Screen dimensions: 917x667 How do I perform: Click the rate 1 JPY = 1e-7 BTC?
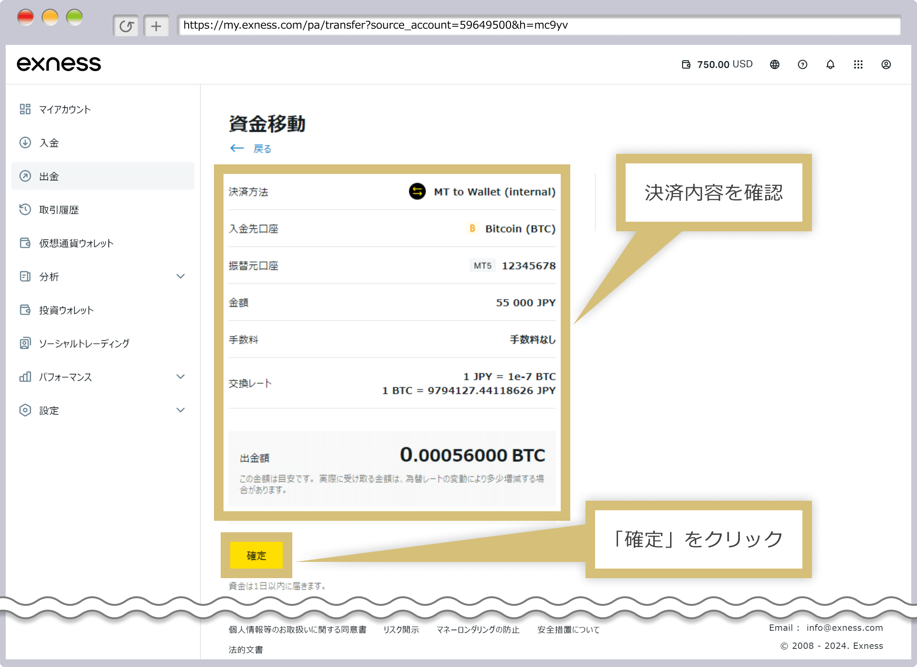coord(510,377)
